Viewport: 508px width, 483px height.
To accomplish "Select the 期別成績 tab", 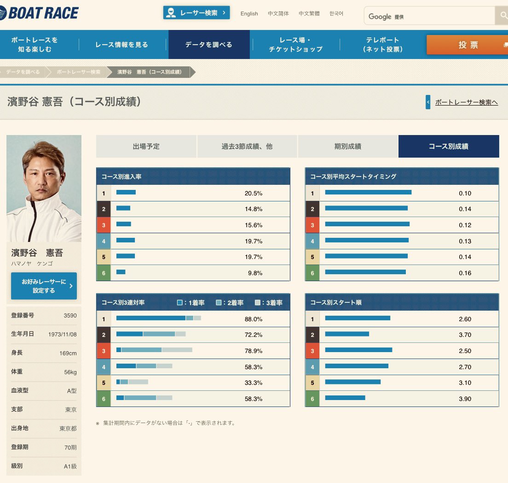I will (x=347, y=147).
